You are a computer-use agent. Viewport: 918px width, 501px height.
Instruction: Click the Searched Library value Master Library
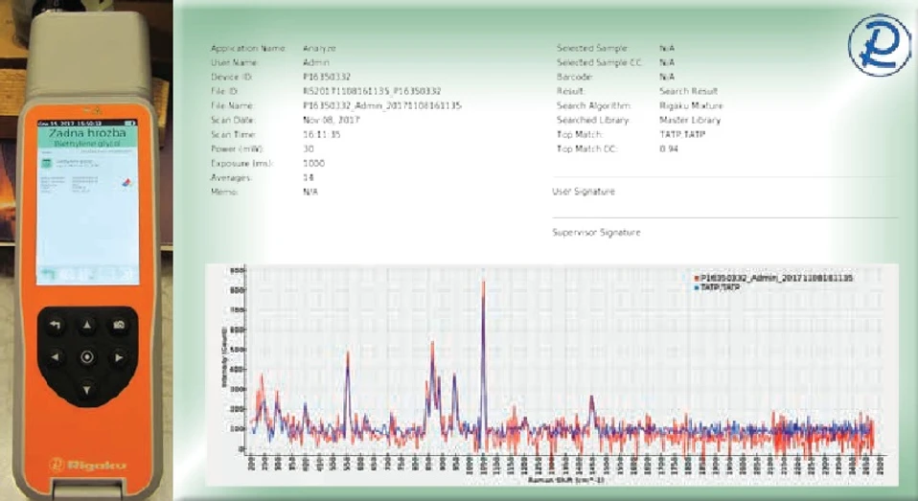pyautogui.click(x=690, y=120)
